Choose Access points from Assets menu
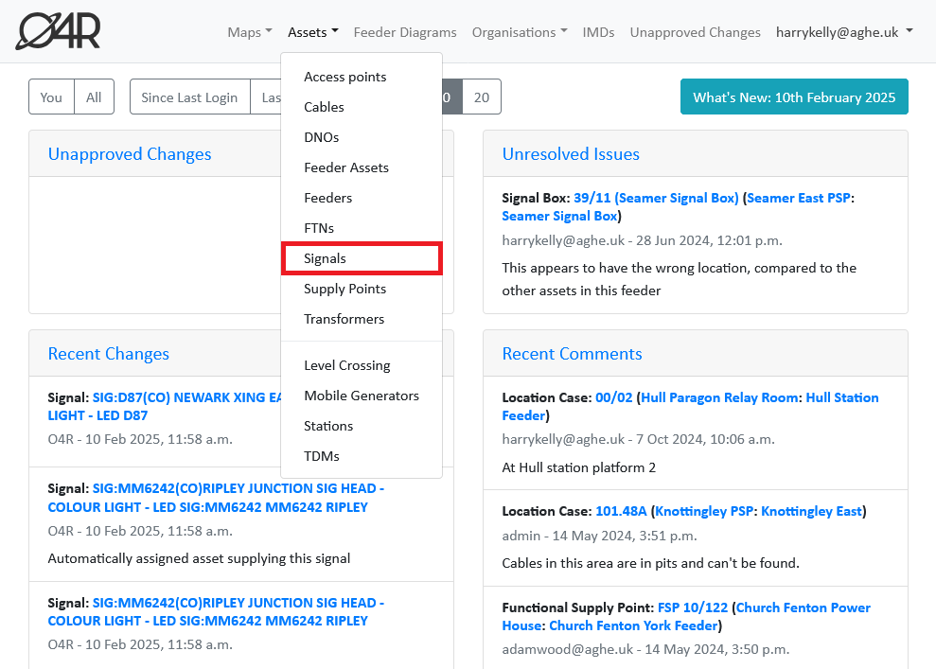Image resolution: width=936 pixels, height=669 pixels. 362,77
